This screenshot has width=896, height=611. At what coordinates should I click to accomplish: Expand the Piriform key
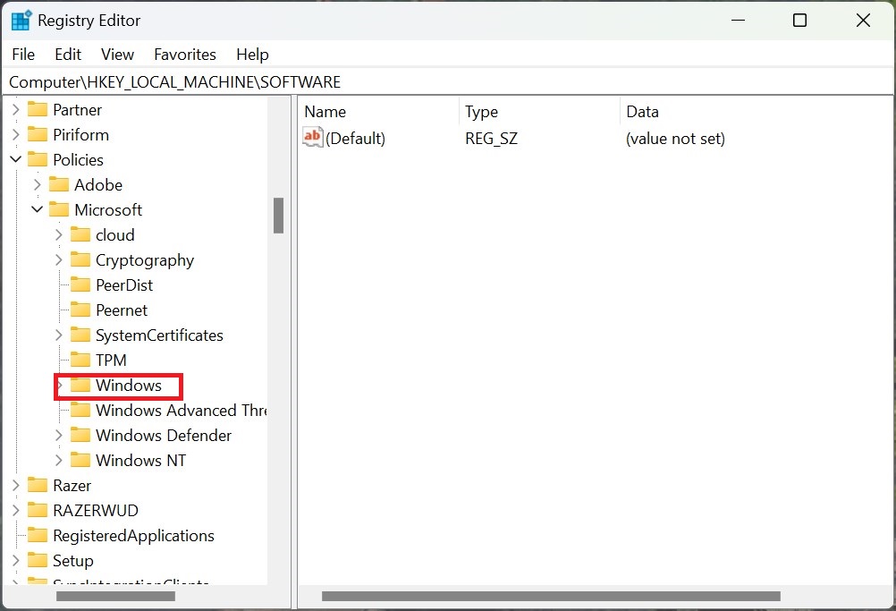tap(16, 134)
